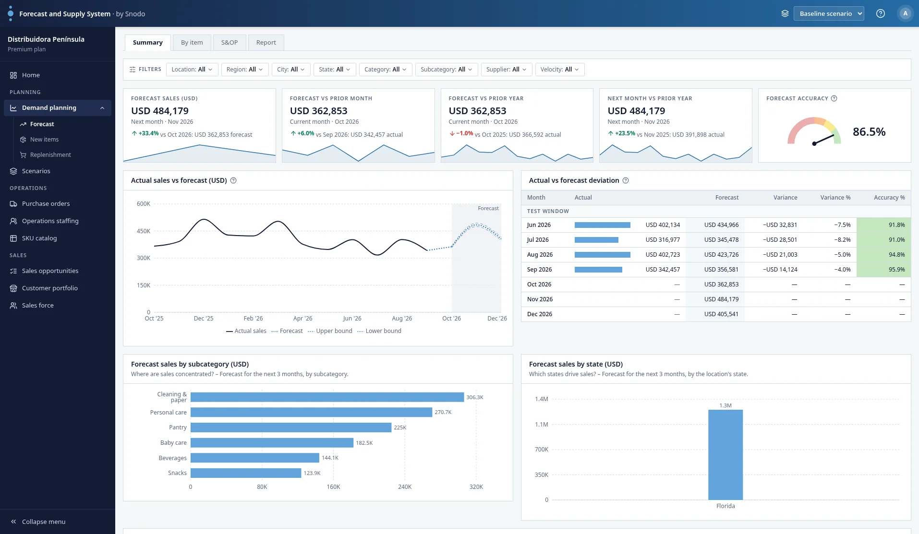Screen dimensions: 919x534
Task: Click the Nov 2026 row label
Action: click(x=540, y=299)
